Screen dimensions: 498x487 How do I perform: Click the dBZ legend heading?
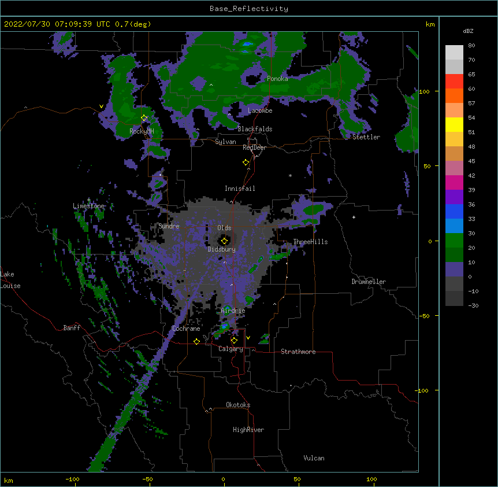[468, 31]
